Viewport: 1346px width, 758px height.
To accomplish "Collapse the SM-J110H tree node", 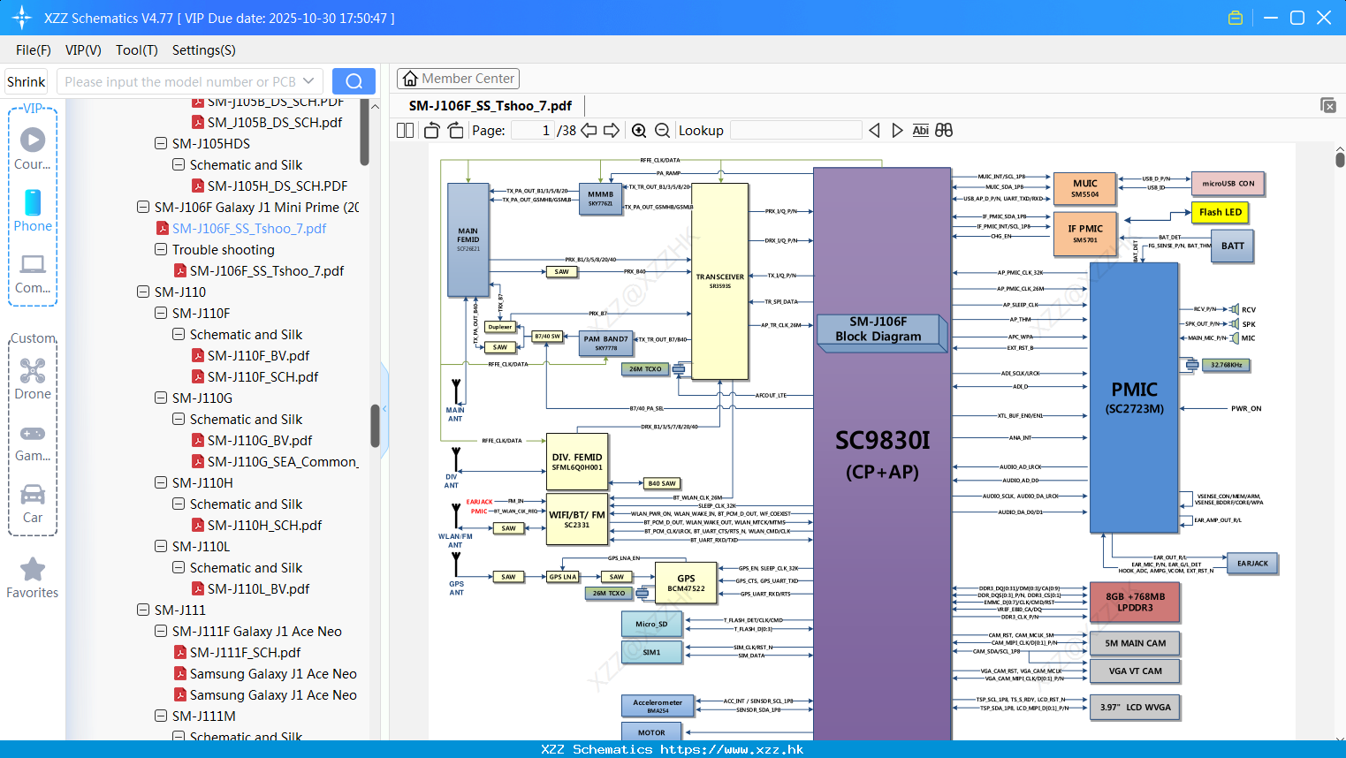I will (x=161, y=482).
